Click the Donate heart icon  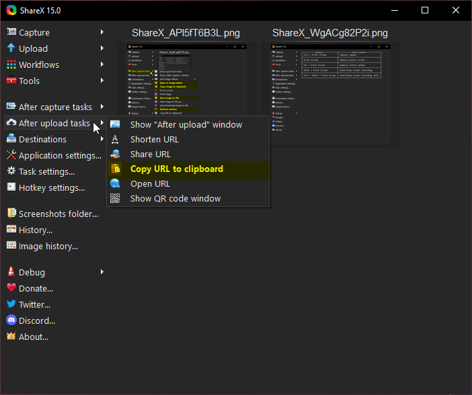(x=11, y=288)
